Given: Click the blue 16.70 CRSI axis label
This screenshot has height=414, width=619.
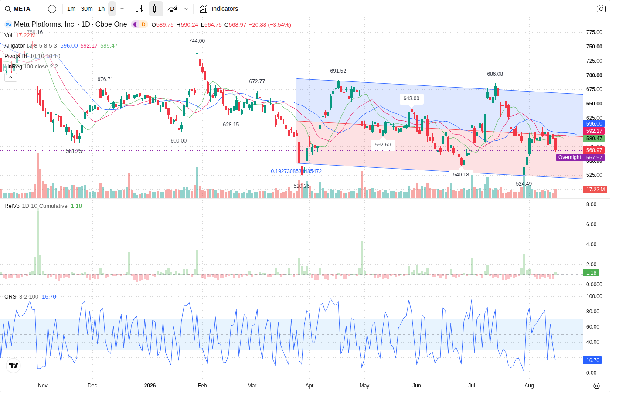Looking at the screenshot, I should pos(592,360).
